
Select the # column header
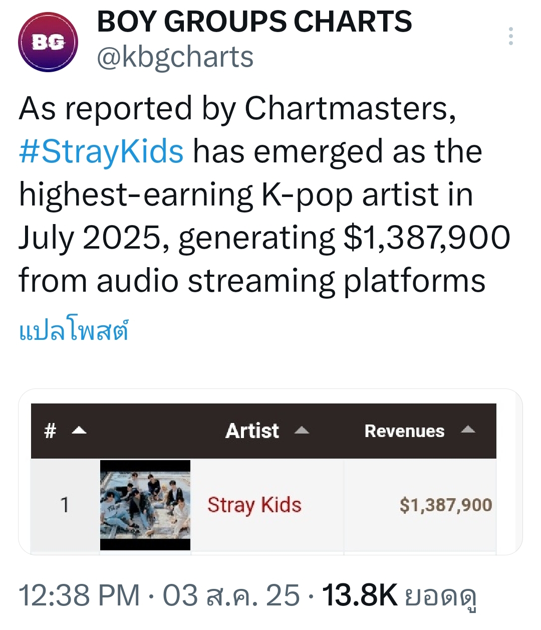pos(50,431)
